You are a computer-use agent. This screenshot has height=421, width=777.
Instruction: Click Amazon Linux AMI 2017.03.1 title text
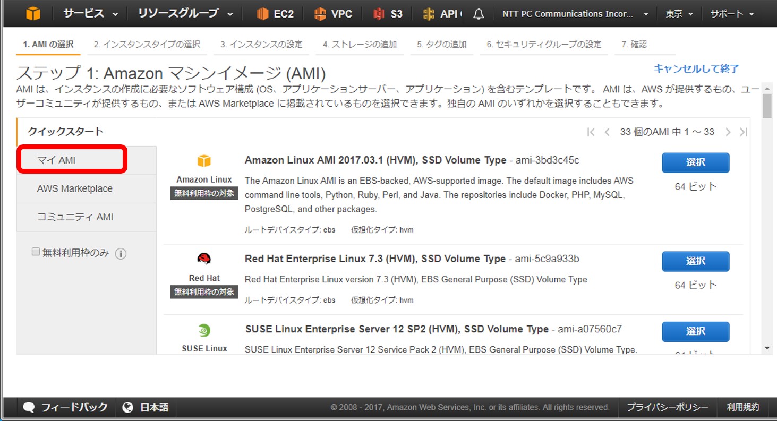[x=377, y=160]
